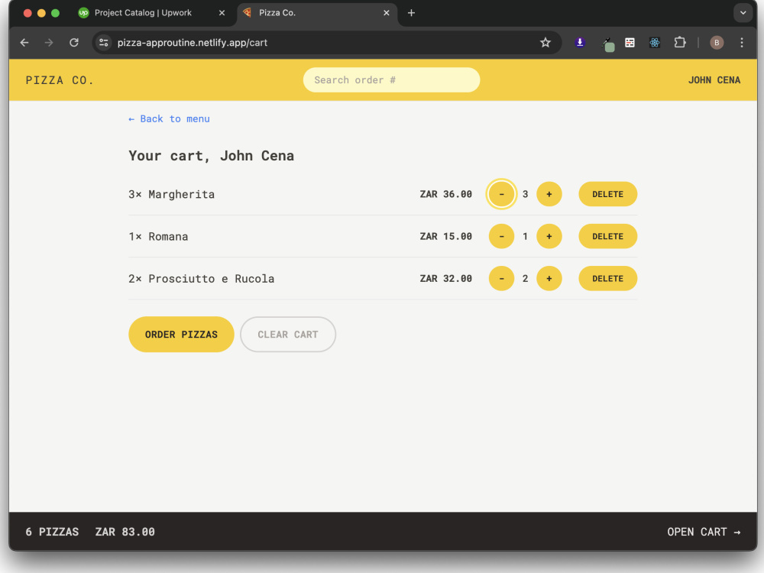Reload the current page
Image resolution: width=764 pixels, height=573 pixels.
[x=74, y=43]
